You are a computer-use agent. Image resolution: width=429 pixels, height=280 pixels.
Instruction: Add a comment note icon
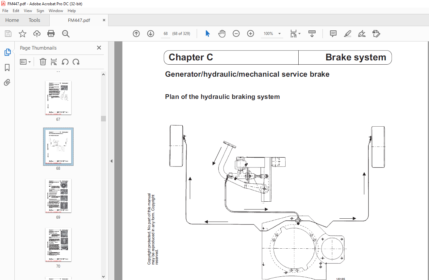point(333,34)
